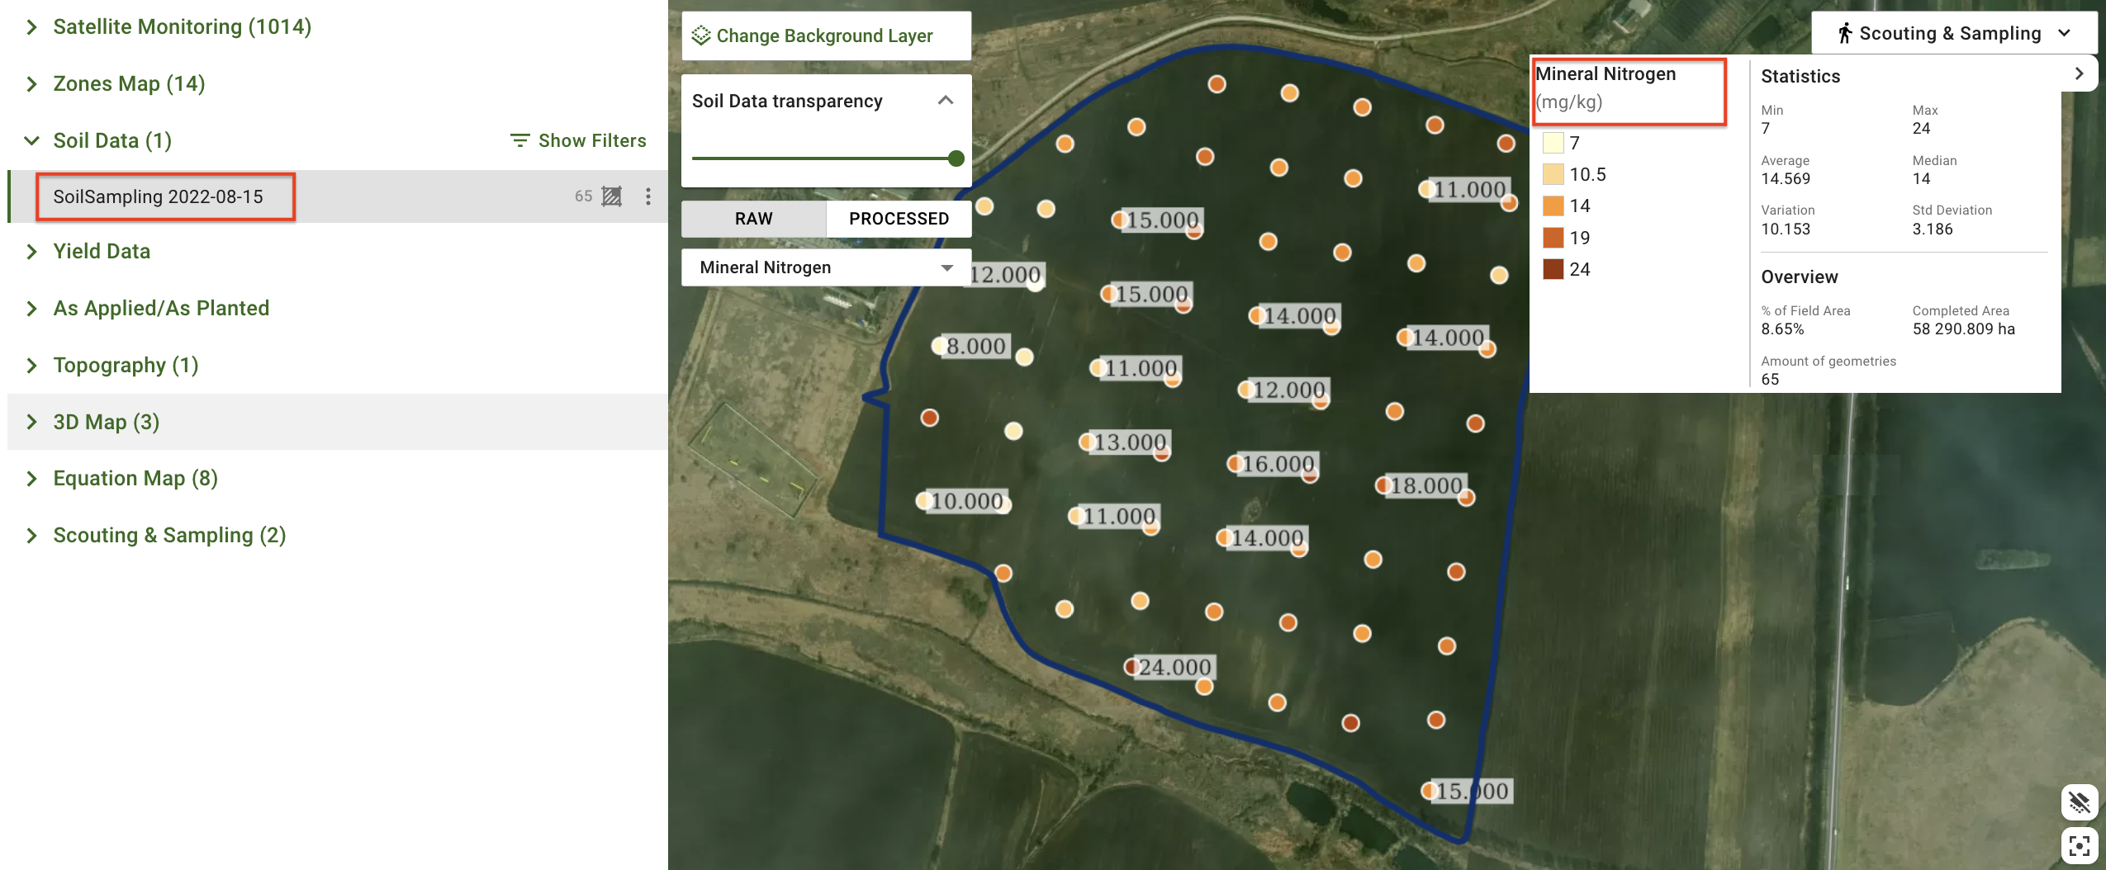Click the crossed-out layer icon on the map
Viewport: 2106px width, 870px height.
tap(2079, 802)
